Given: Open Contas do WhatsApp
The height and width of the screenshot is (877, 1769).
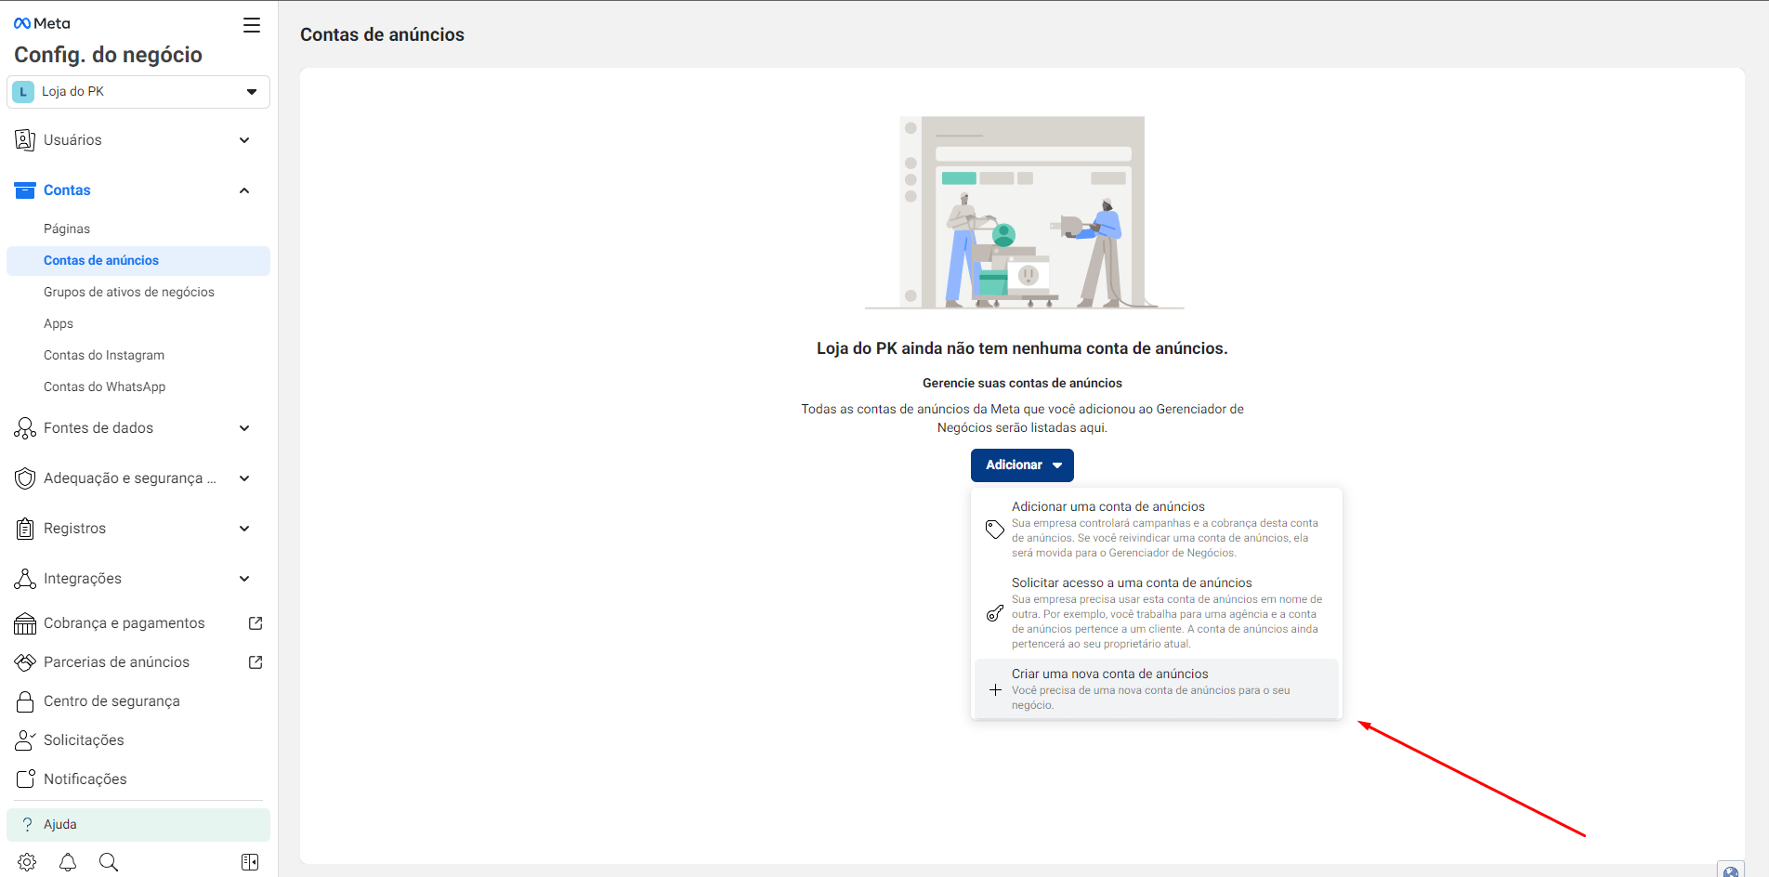Looking at the screenshot, I should tap(105, 386).
